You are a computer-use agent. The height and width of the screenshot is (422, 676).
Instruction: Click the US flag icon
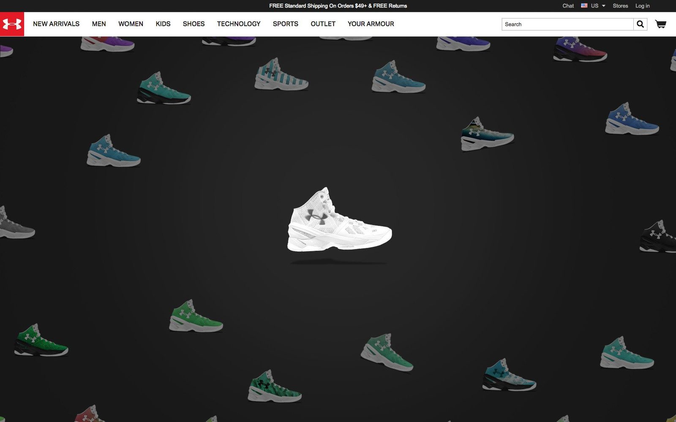point(584,5)
